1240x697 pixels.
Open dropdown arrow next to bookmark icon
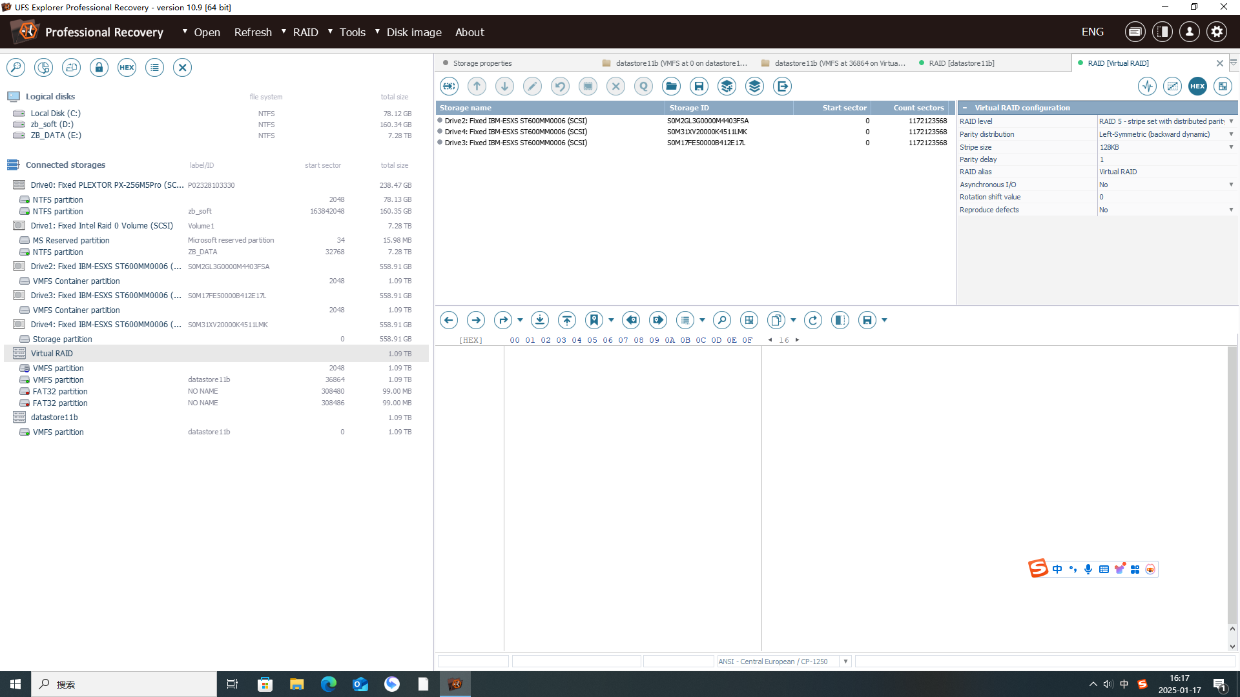tap(611, 320)
